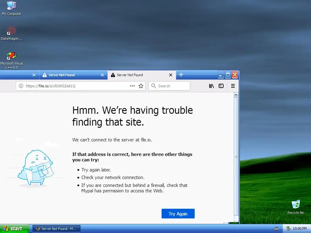Click the dinosaur illustration on error page

tap(36, 168)
